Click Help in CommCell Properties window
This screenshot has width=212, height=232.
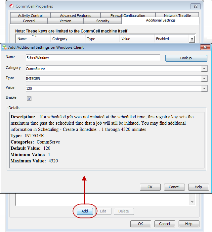click(x=189, y=224)
